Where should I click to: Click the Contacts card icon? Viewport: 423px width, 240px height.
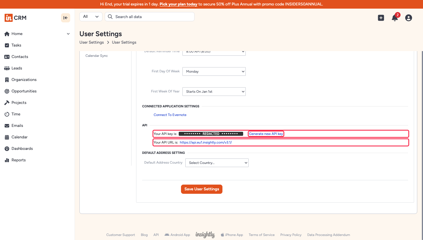[x=7, y=57]
